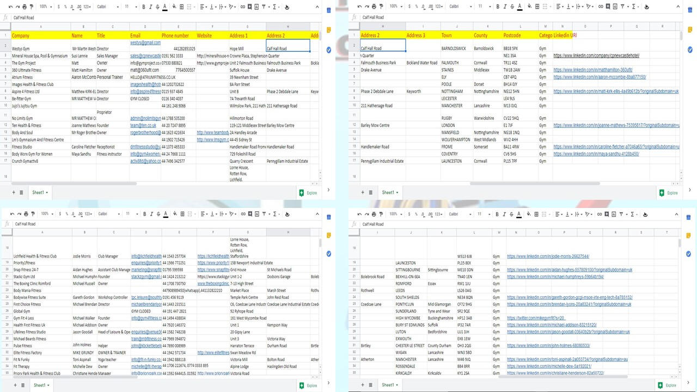This screenshot has height=392, width=697.
Task: Open the Functions dropdown in the top-left spreadsheet
Action: point(276,7)
